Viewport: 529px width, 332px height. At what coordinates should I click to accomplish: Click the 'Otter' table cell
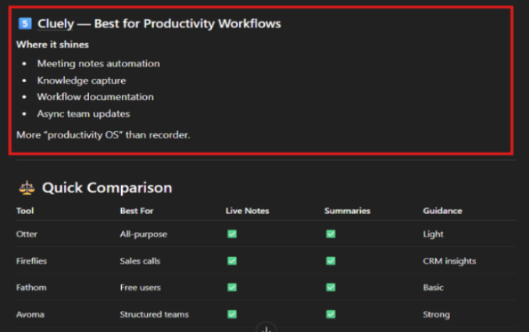[x=27, y=234]
